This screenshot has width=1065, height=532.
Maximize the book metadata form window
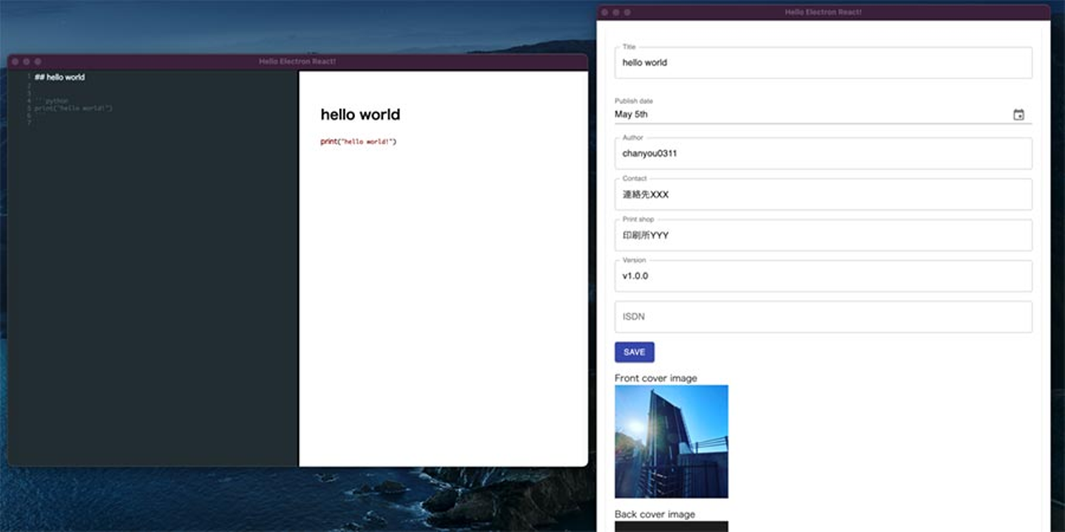pyautogui.click(x=627, y=13)
